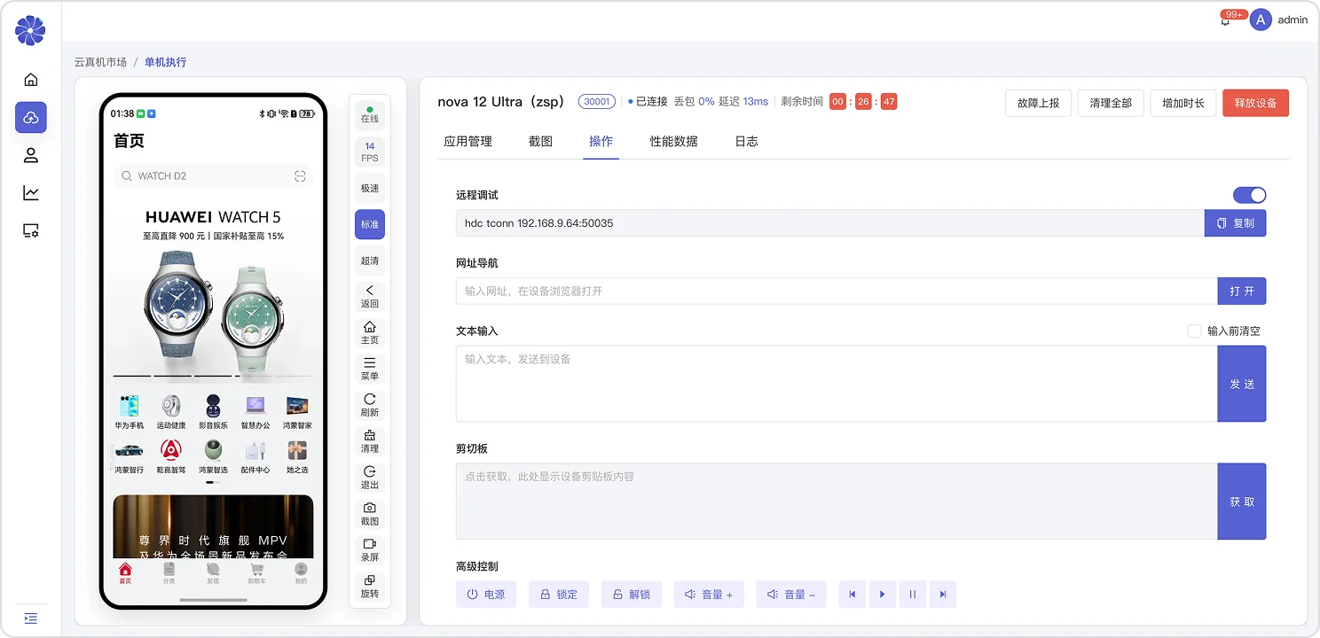Click the 电源 power button
Viewport: 1320px width, 638px height.
coord(486,595)
